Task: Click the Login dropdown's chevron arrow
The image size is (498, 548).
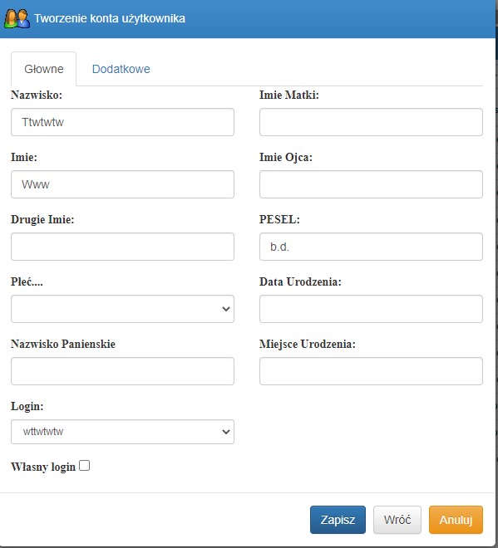Action: (x=226, y=432)
